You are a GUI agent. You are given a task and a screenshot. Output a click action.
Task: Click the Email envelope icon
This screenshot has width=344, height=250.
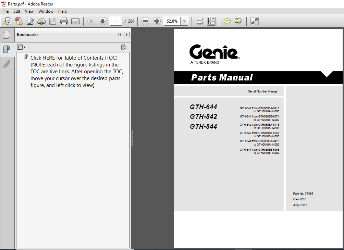point(75,21)
